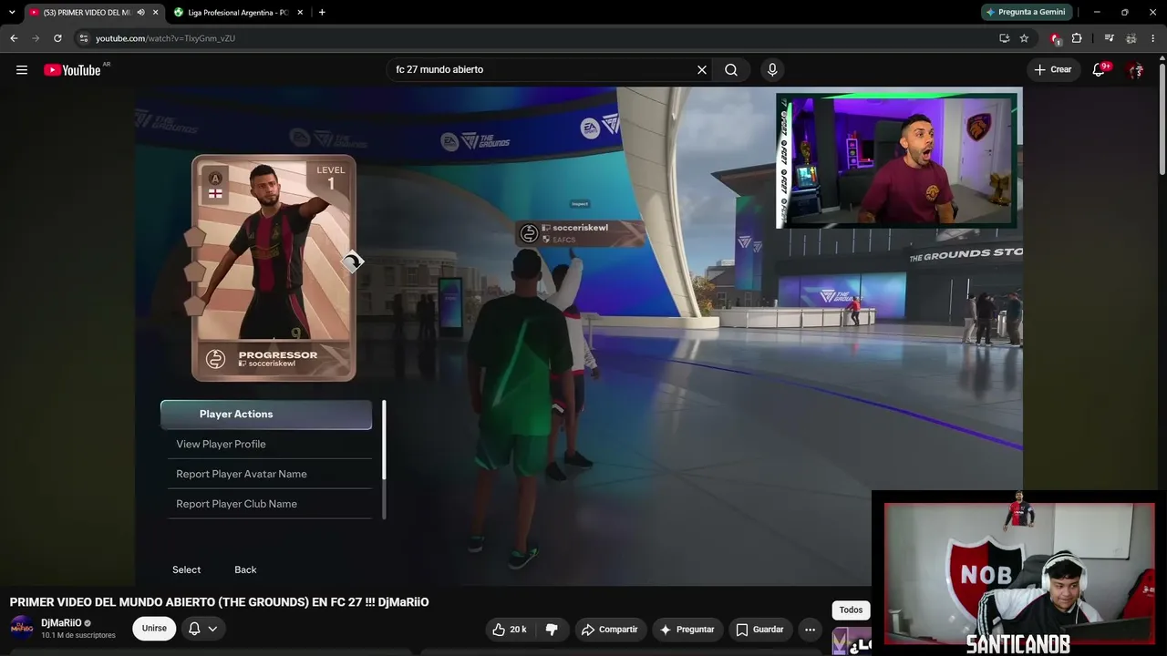Close the Liga Profesional Argentina tab

(x=299, y=13)
